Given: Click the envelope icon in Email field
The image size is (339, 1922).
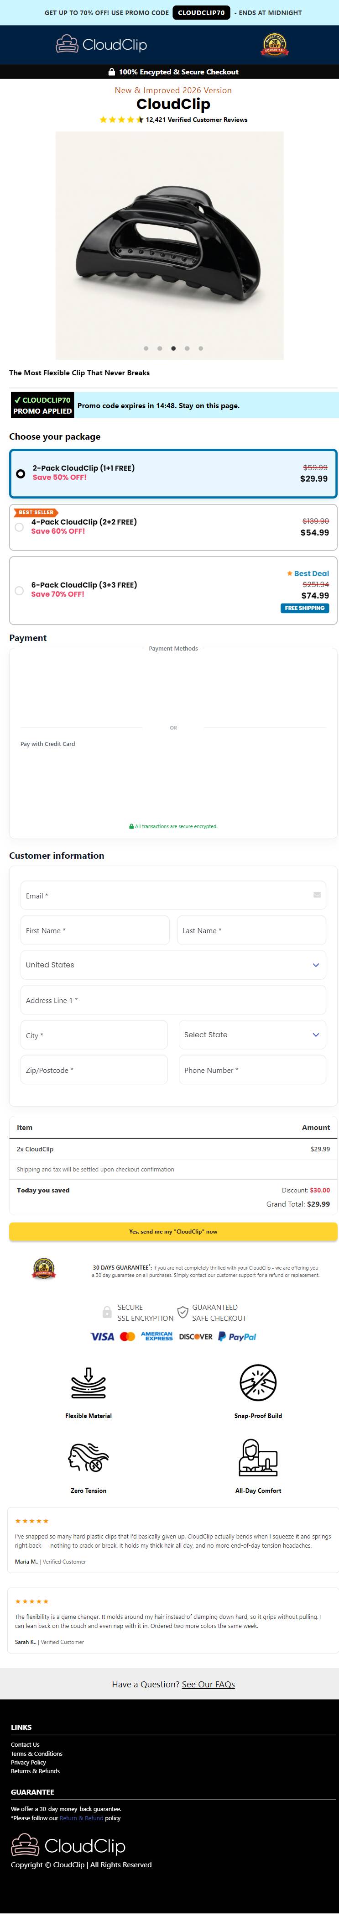Looking at the screenshot, I should pos(317,895).
